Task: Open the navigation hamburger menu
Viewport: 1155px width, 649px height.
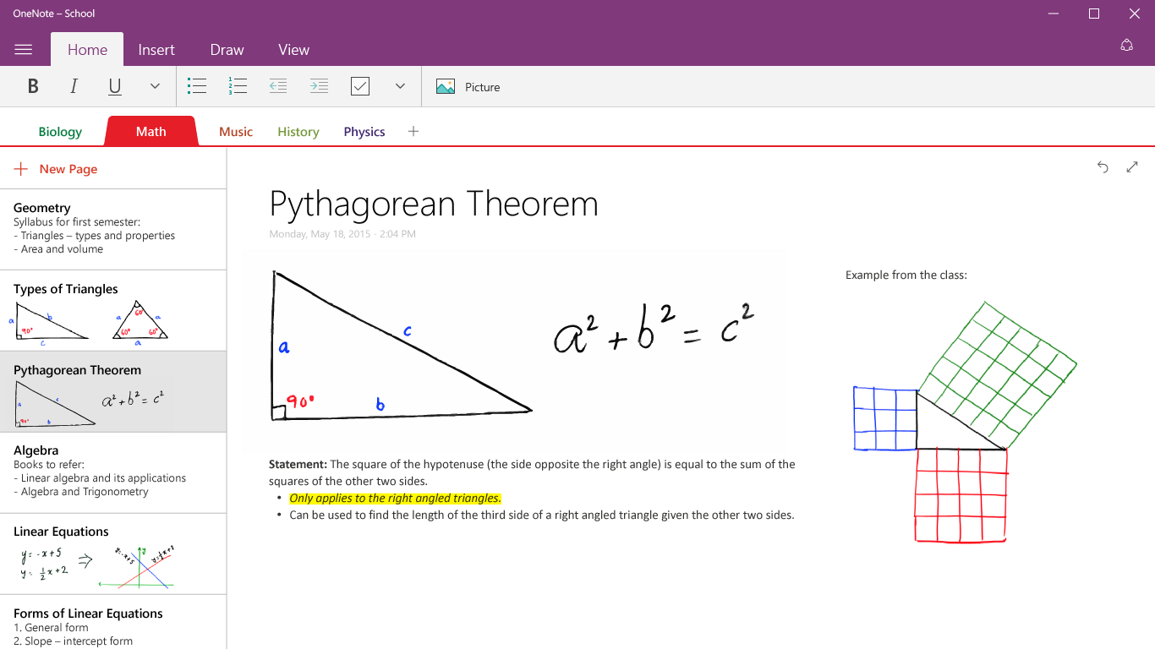Action: click(25, 48)
